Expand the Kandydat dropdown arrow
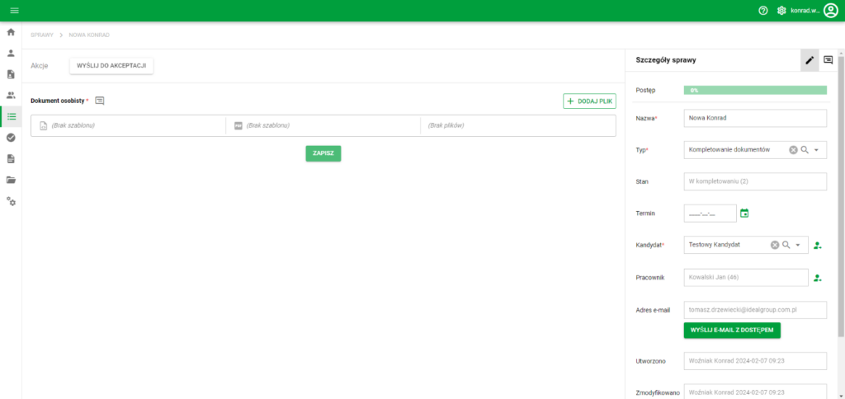 tap(798, 245)
